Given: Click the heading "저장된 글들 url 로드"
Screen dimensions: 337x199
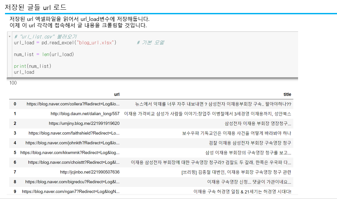Looking at the screenshot, I should (36, 7).
